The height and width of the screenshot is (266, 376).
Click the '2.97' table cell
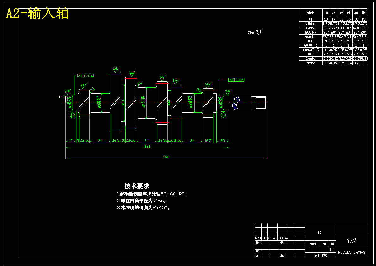pos(334,28)
